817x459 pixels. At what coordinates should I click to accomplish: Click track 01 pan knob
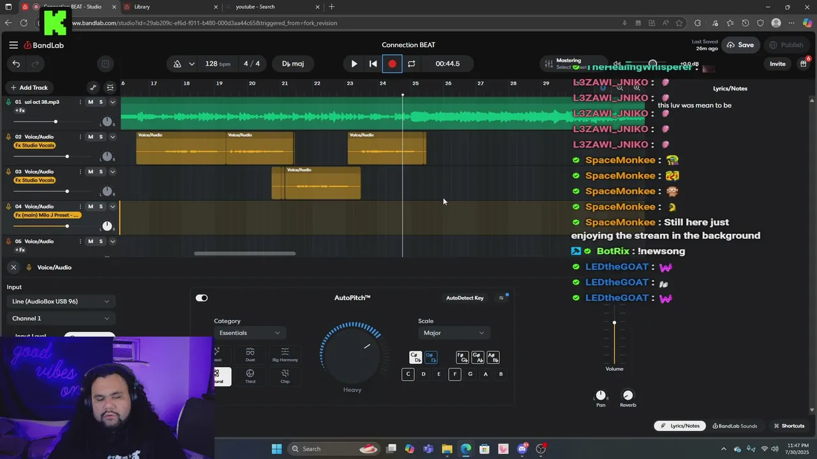pyautogui.click(x=107, y=122)
